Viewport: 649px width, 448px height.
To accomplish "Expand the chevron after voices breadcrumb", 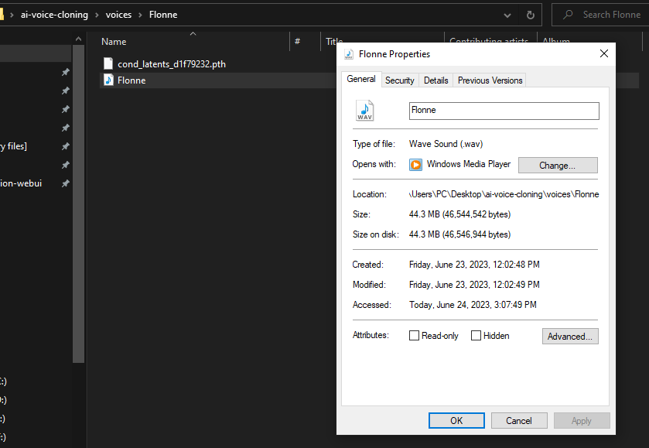I will (140, 15).
